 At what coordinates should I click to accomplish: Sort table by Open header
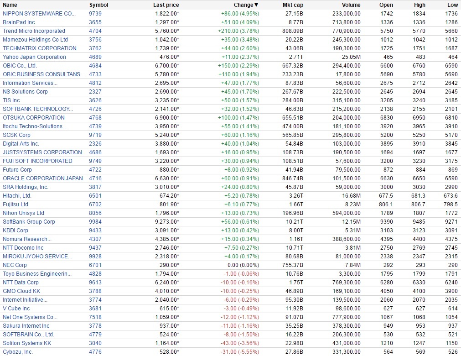tap(386, 5)
